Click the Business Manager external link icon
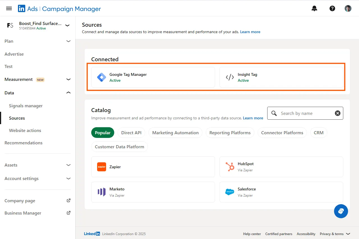This screenshot has height=239, width=359. point(68,213)
